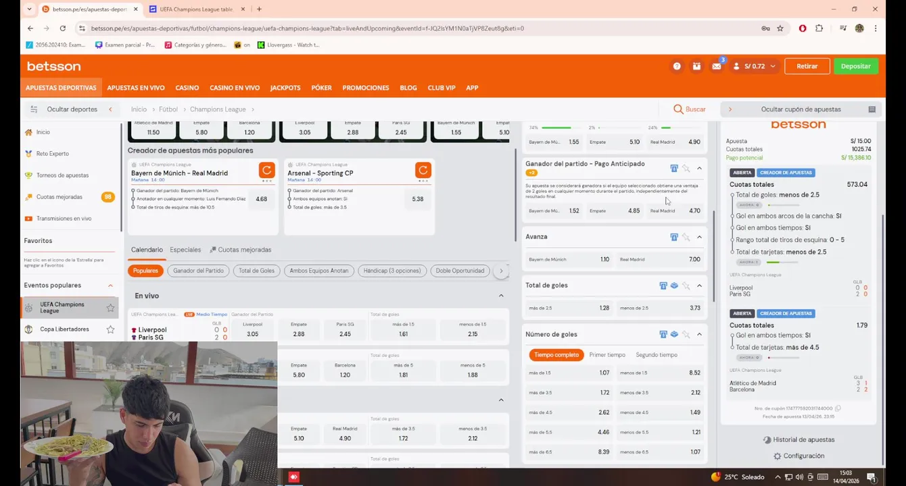Screen dimensions: 906x486
Task: Collapse the Eventos populares sidebar section
Action: tap(110, 286)
